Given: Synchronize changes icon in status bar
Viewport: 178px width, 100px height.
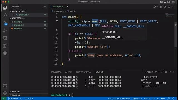Looking at the screenshot, I should tap(21, 99).
